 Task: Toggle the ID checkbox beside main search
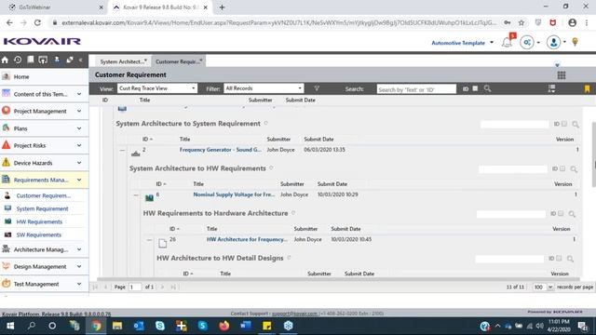(475, 88)
